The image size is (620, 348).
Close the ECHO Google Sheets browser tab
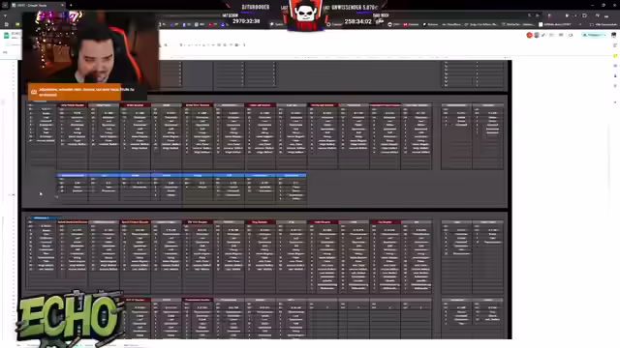(62, 5)
